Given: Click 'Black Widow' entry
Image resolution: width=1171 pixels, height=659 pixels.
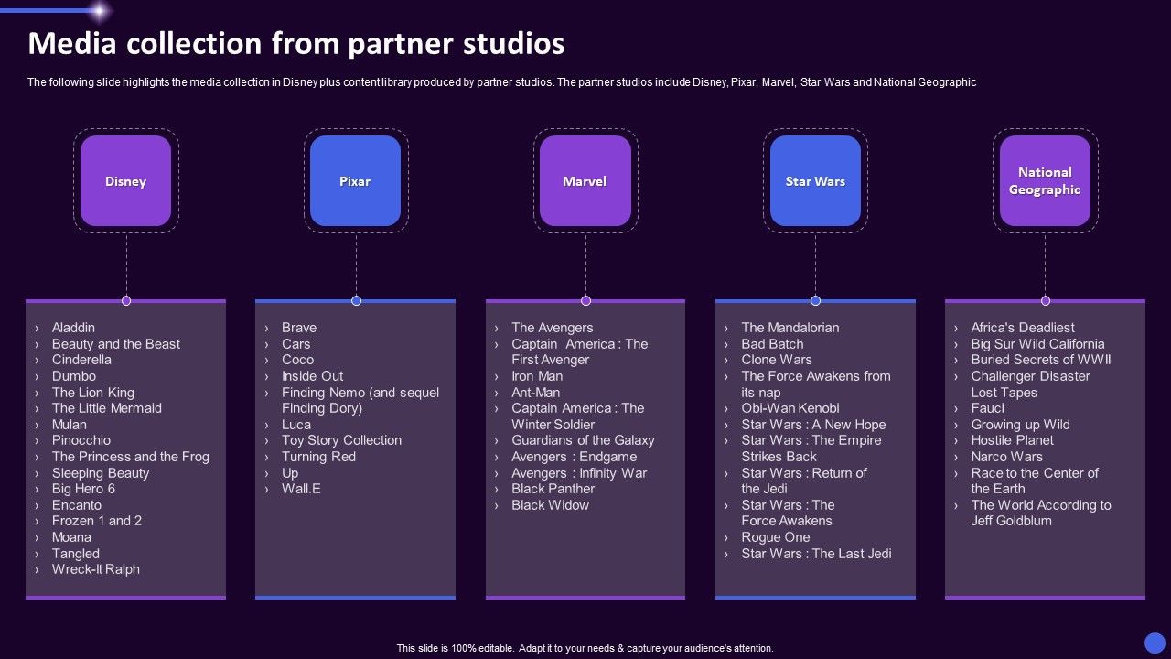Looking at the screenshot, I should [x=551, y=505].
